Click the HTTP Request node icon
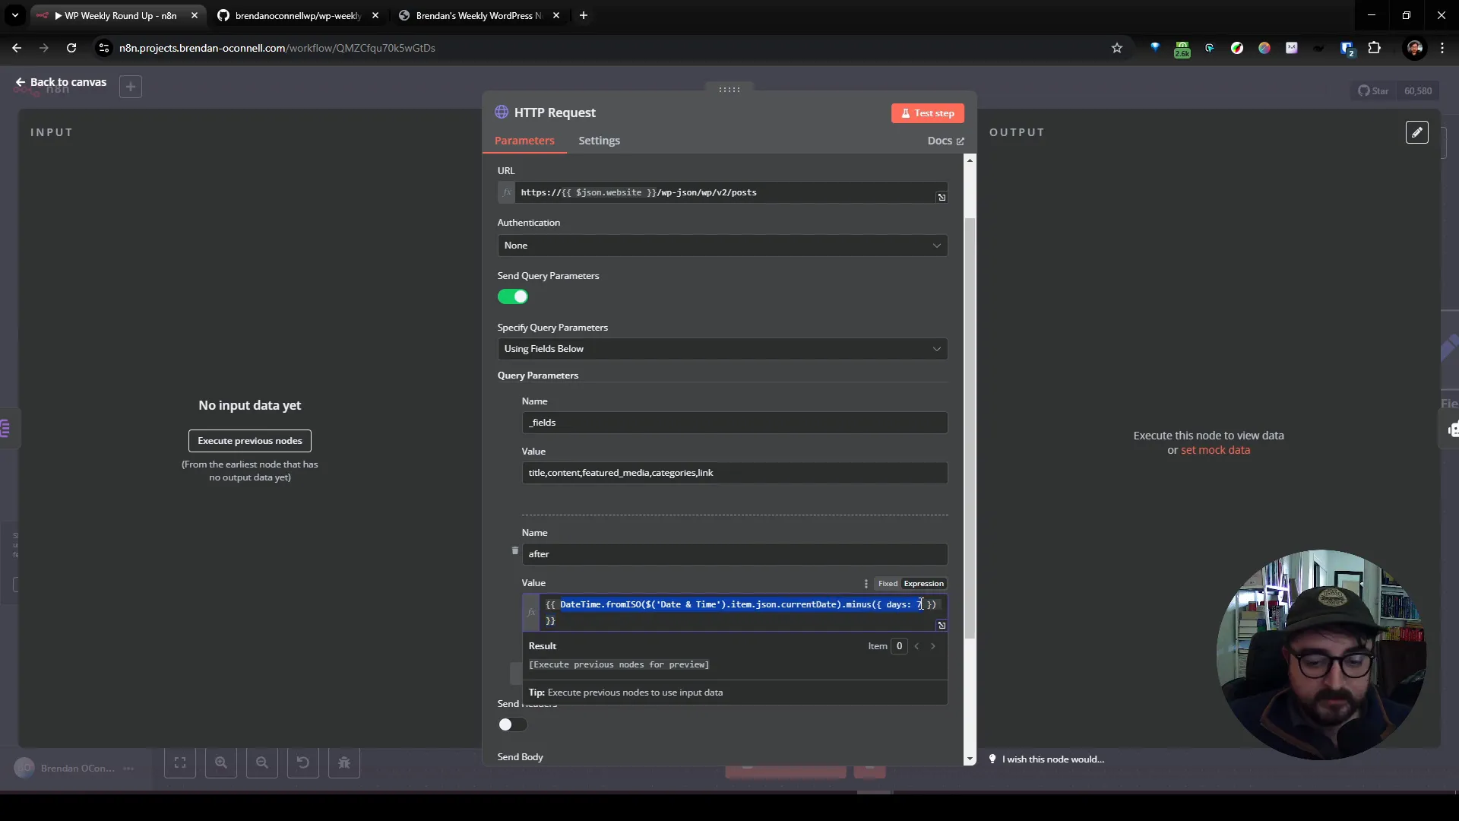This screenshot has width=1459, height=821. point(502,111)
